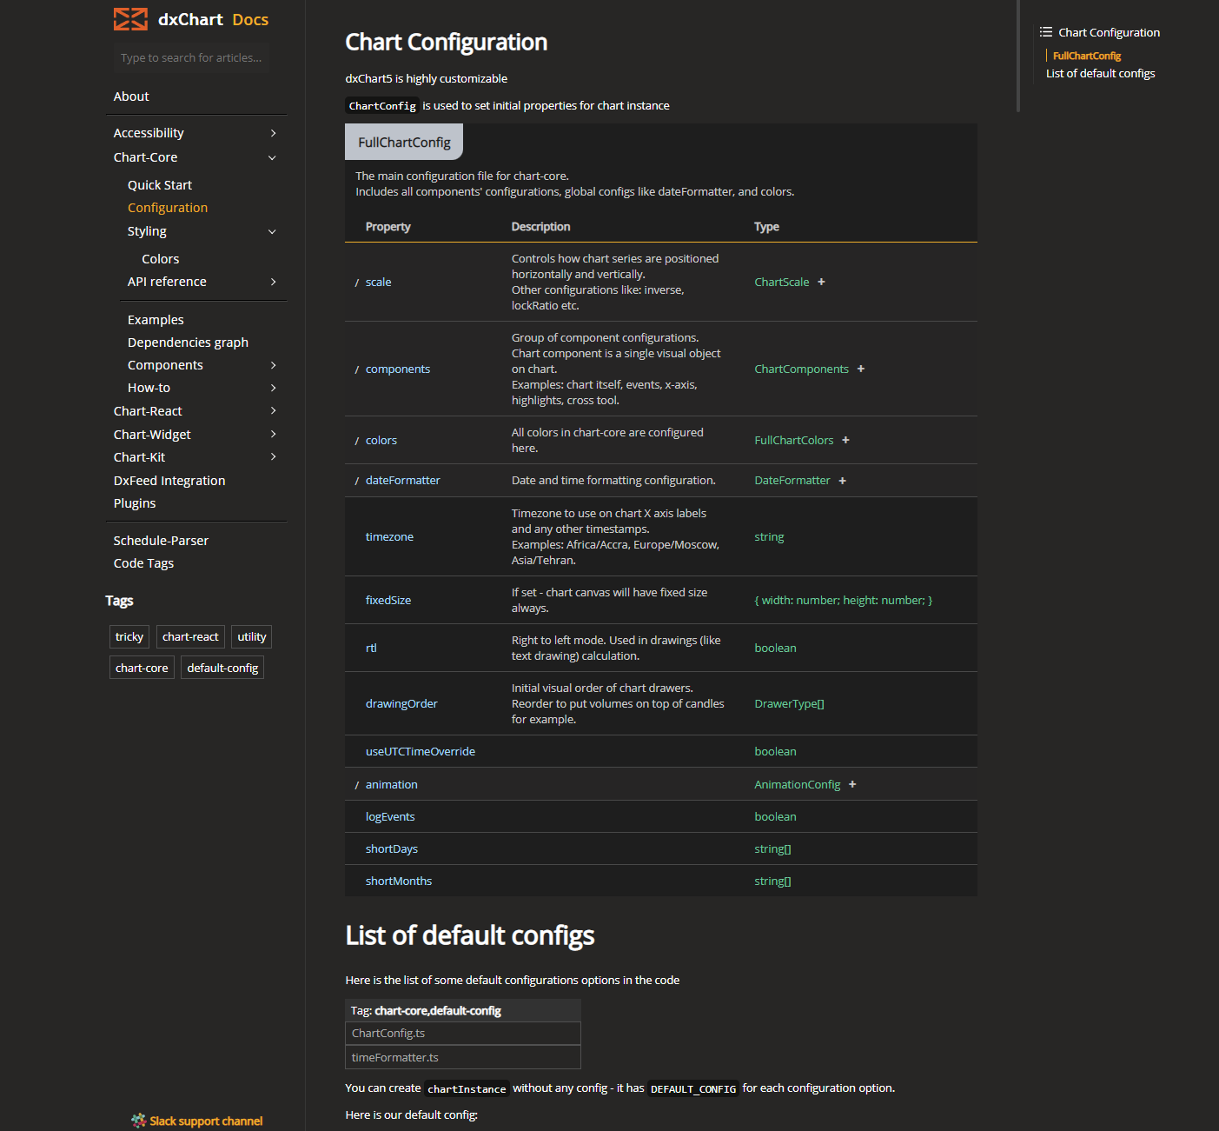Click the drawingOrder property link
Image resolution: width=1219 pixels, height=1131 pixels.
pyautogui.click(x=401, y=704)
